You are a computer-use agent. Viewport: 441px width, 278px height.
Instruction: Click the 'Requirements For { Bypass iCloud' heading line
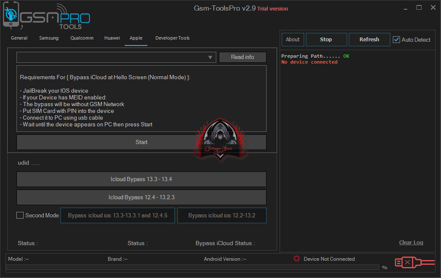[105, 77]
